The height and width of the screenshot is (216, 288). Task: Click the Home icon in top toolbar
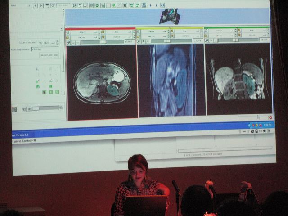click(80, 5)
